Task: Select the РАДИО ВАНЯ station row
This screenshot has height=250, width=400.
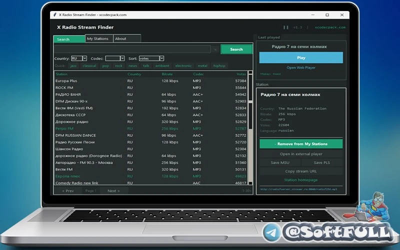Action: pos(151,94)
